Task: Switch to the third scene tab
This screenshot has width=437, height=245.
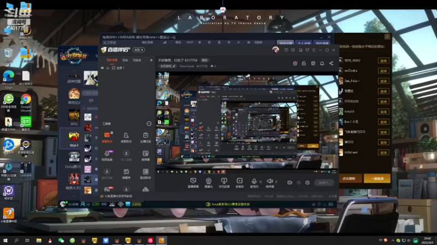Action: [x=137, y=60]
